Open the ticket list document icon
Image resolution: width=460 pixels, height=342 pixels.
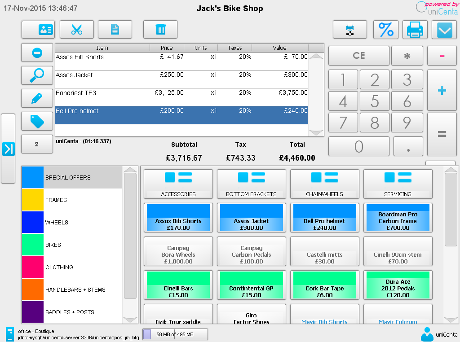(115, 29)
